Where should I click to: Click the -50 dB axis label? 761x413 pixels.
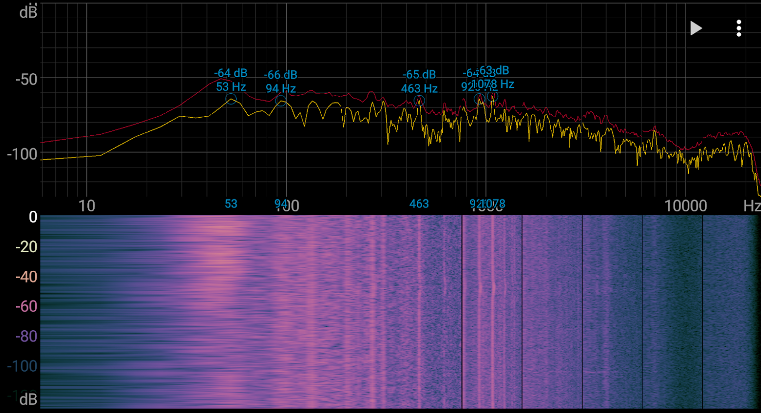[x=26, y=79]
